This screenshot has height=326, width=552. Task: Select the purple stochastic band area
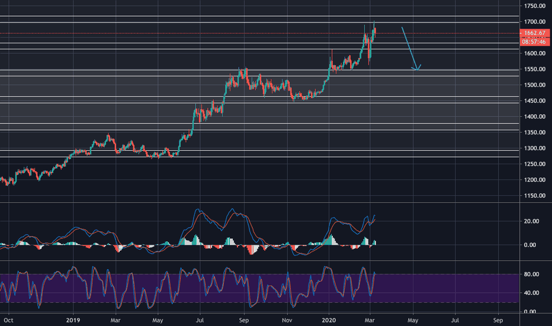pos(259,288)
